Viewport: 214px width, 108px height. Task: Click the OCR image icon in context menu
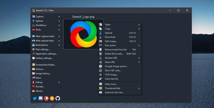100,75
